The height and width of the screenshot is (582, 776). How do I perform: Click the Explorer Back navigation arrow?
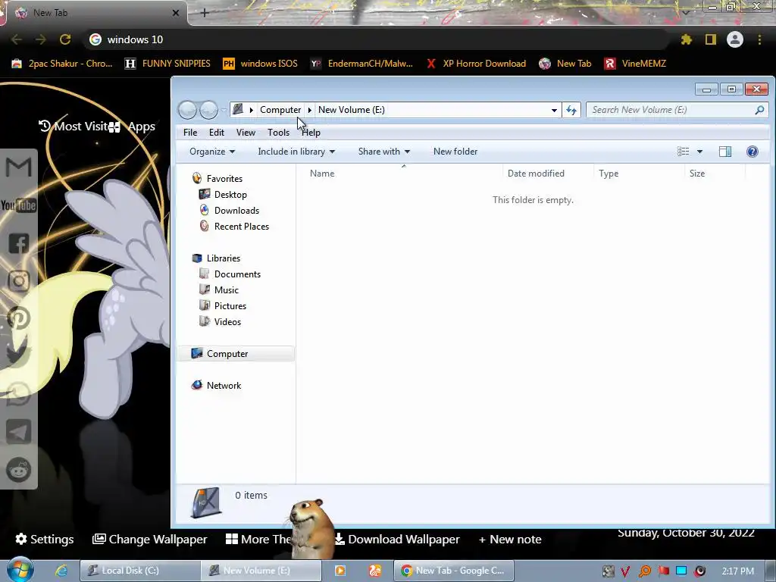point(188,110)
